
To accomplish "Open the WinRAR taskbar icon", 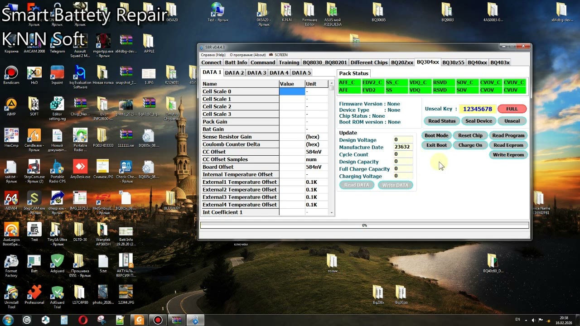I will coord(176,320).
